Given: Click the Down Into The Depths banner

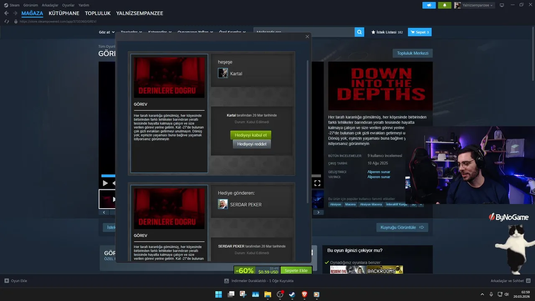Looking at the screenshot, I should click(x=380, y=86).
